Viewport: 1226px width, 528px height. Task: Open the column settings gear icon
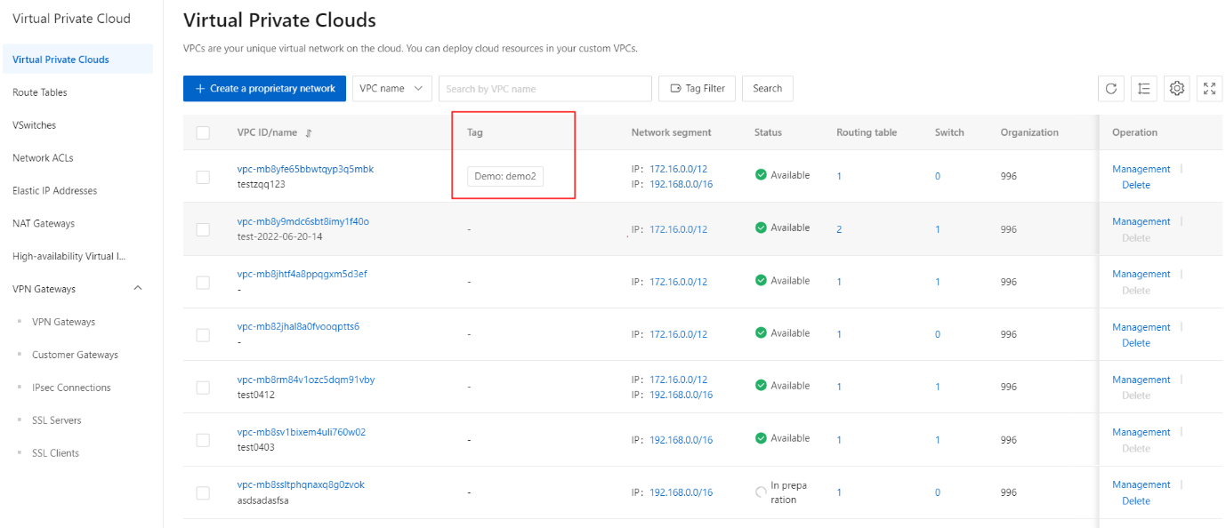pos(1177,88)
